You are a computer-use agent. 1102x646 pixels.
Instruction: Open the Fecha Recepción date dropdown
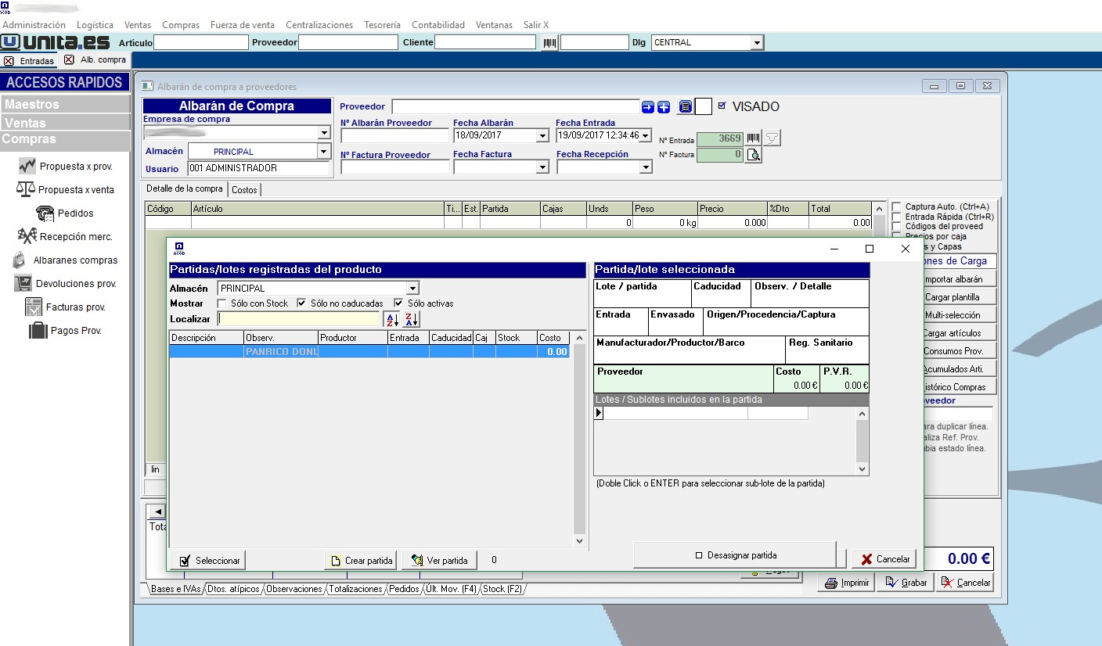(646, 167)
